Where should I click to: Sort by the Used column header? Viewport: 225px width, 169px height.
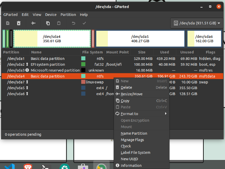164,52
